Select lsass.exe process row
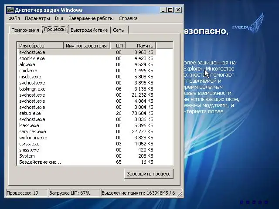The width and height of the screenshot is (279, 209). 87,125
